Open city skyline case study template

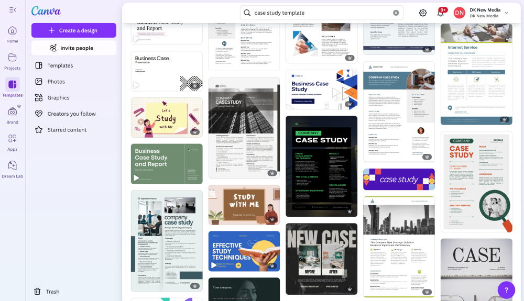(x=399, y=247)
